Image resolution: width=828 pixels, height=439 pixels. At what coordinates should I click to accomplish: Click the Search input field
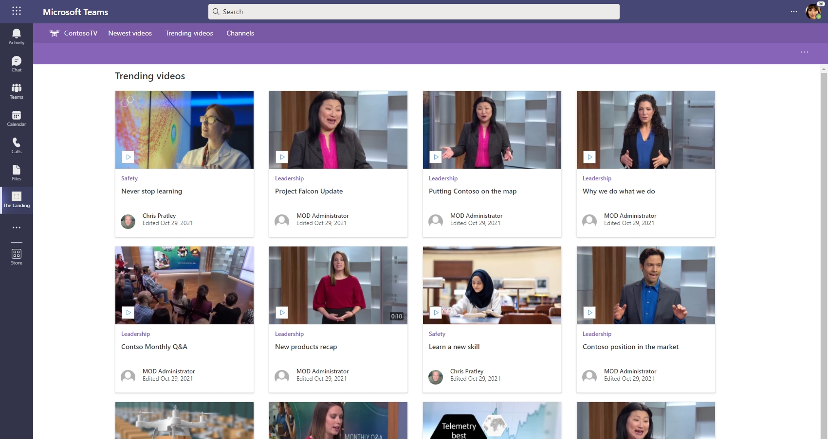click(413, 11)
